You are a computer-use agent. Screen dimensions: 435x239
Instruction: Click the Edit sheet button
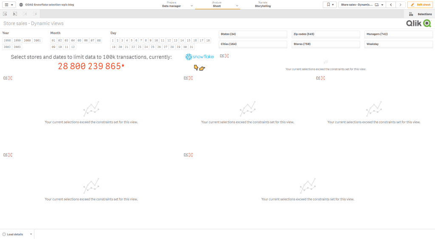(x=420, y=5)
